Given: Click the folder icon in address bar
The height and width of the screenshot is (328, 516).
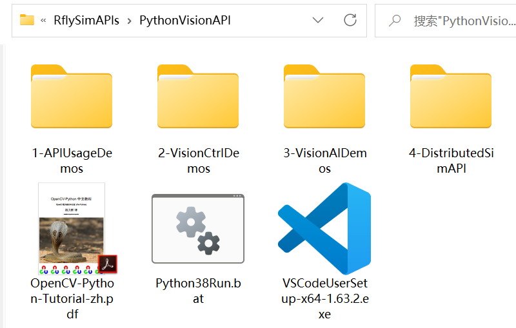Looking at the screenshot, I should point(26,20).
